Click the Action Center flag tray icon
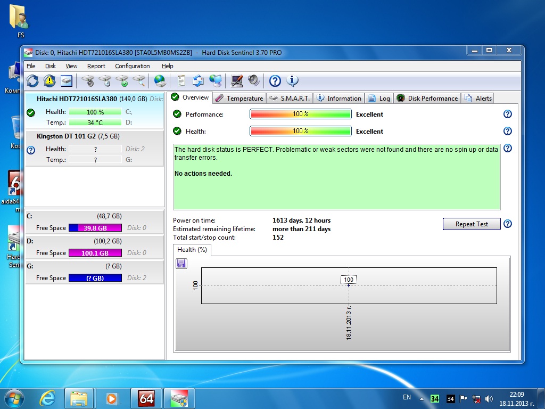Image resolution: width=545 pixels, height=409 pixels. pyautogui.click(x=464, y=399)
